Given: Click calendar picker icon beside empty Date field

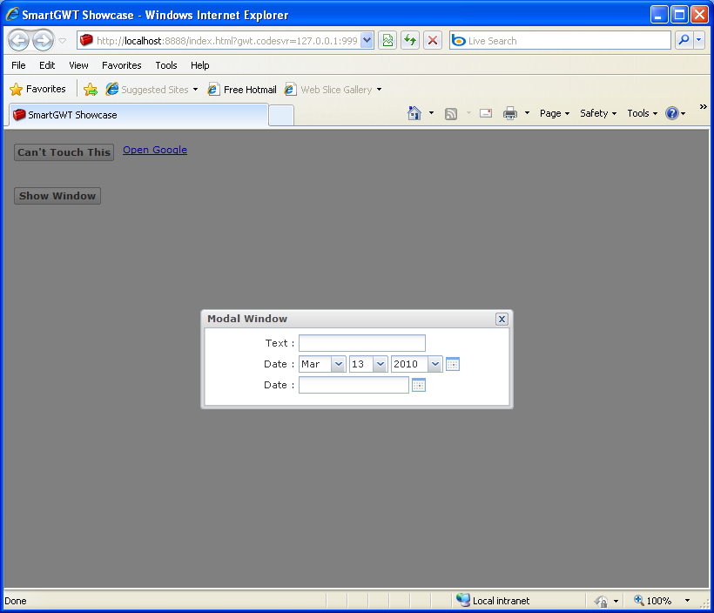Looking at the screenshot, I should pyautogui.click(x=419, y=385).
